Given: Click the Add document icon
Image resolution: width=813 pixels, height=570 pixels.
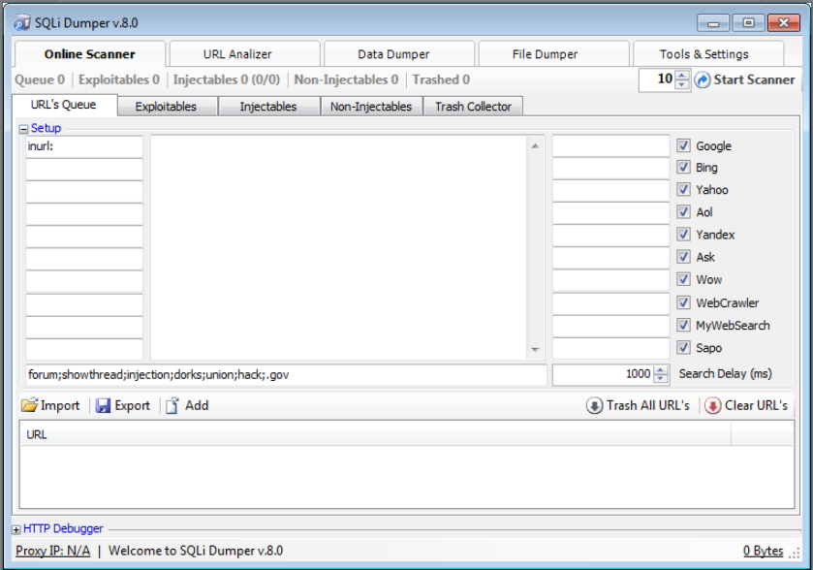Looking at the screenshot, I should pos(172,405).
